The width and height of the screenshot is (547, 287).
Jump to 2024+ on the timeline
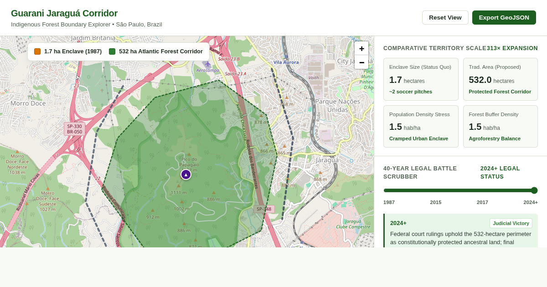coord(531,202)
